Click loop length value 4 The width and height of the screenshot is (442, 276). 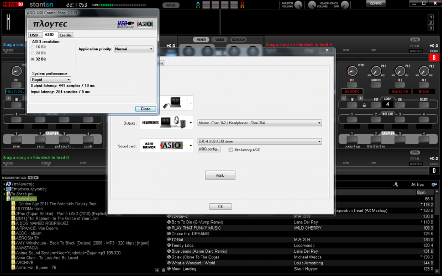pos(388,104)
